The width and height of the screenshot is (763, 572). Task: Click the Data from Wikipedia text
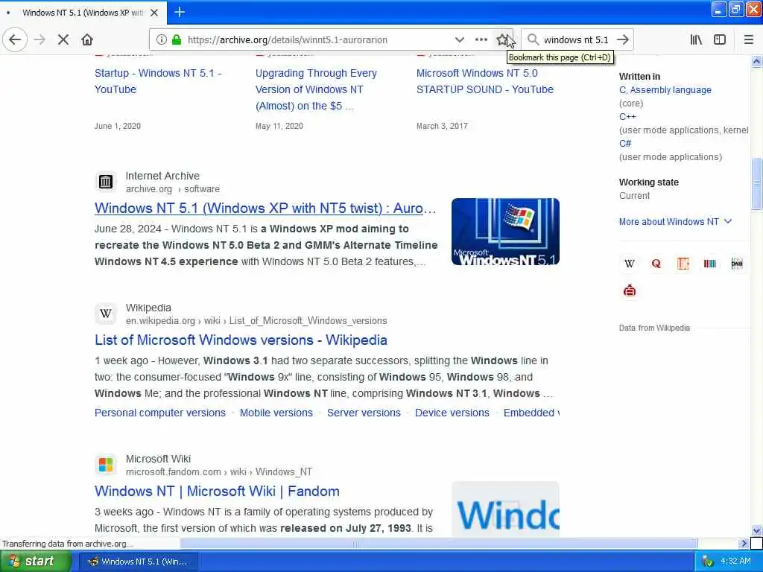pyautogui.click(x=654, y=328)
